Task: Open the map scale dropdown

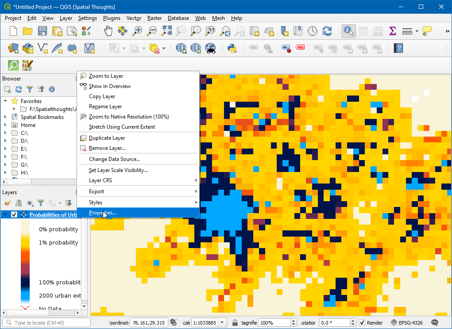Action: click(x=222, y=323)
